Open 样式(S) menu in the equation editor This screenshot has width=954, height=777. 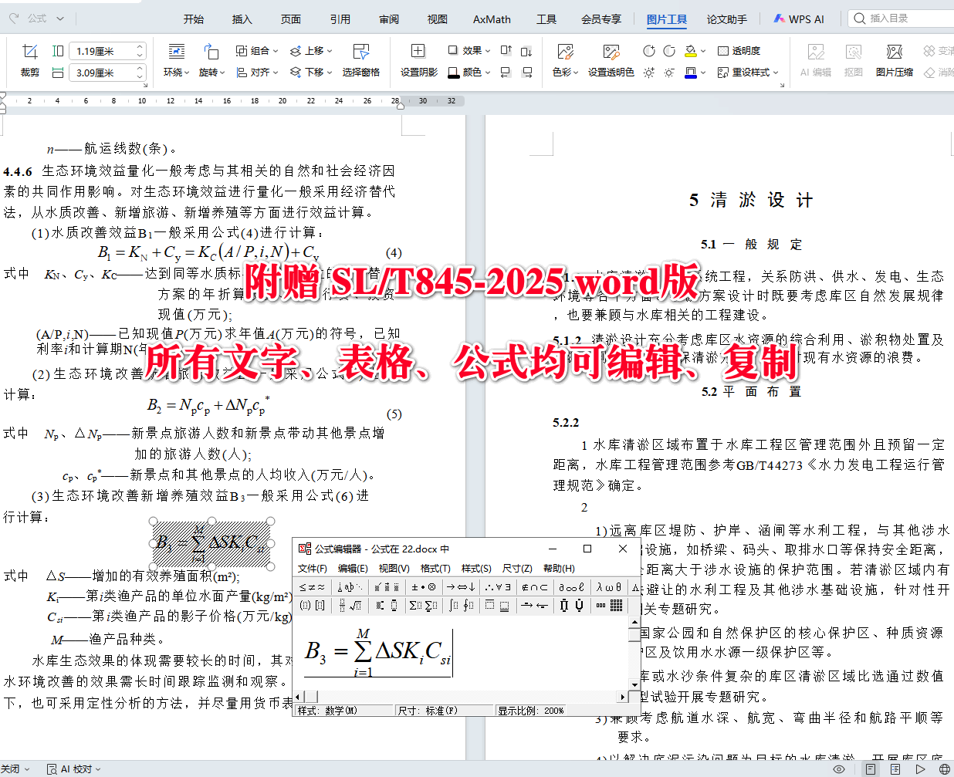[x=476, y=569]
